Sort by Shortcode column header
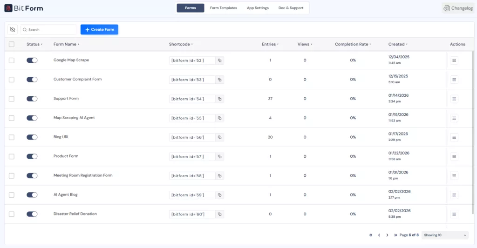477x248 pixels. pyautogui.click(x=181, y=44)
